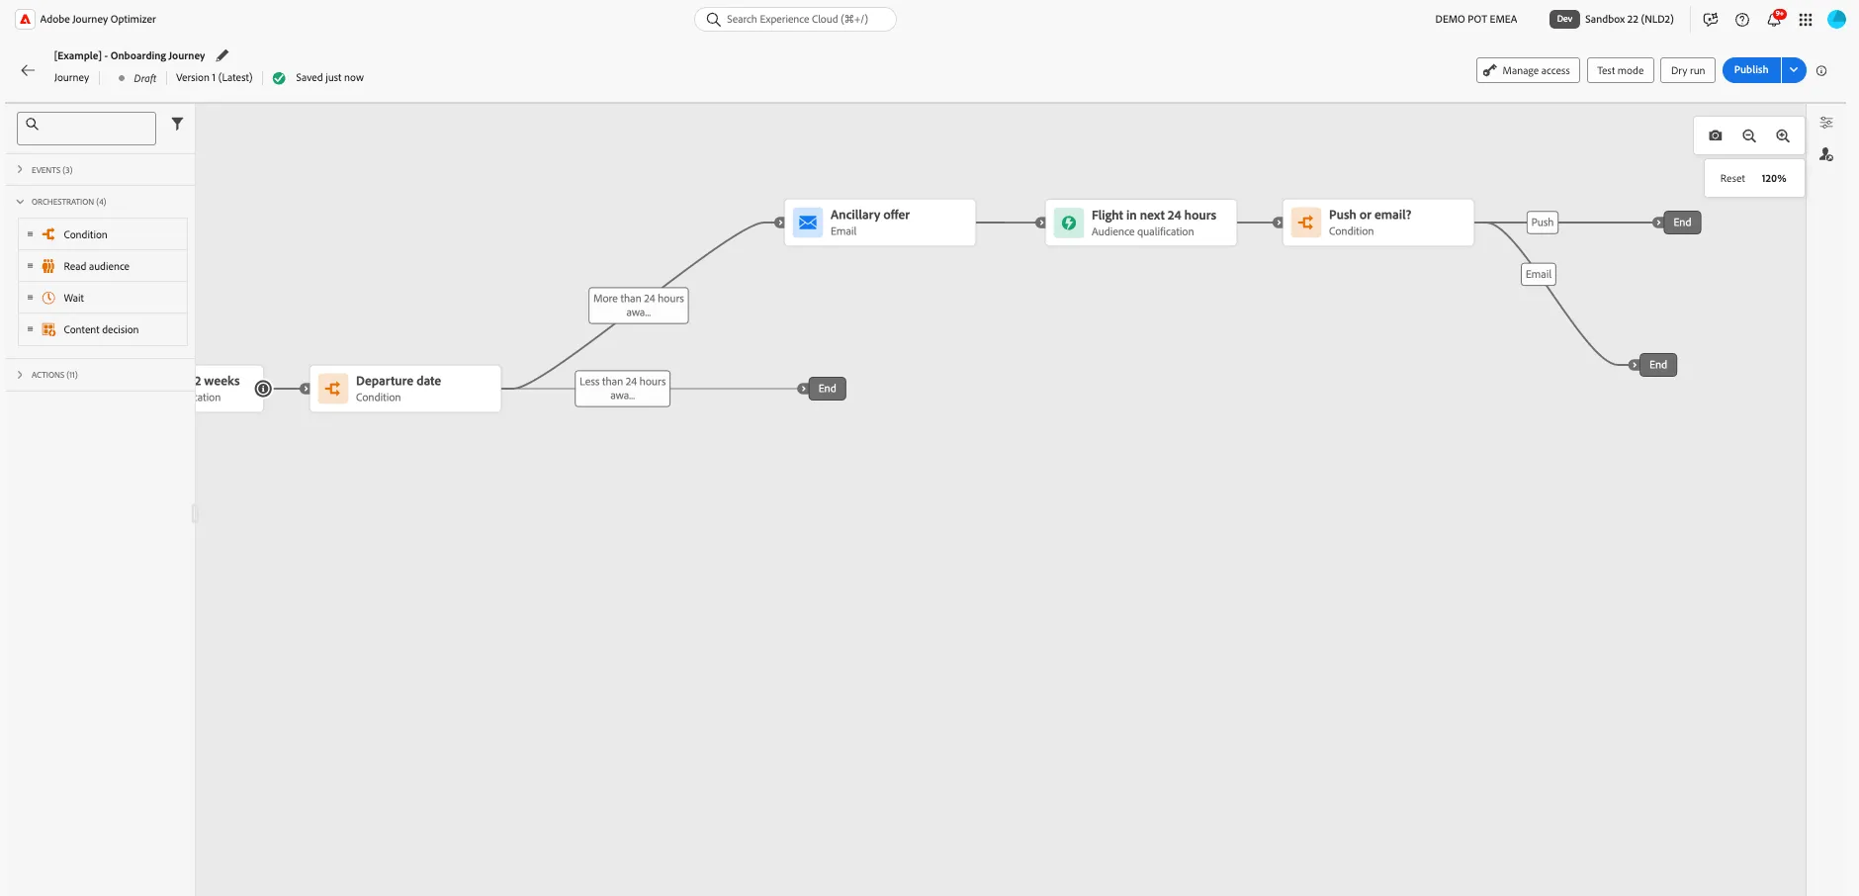
Task: Click the Adobe logo icon
Action: click(26, 19)
